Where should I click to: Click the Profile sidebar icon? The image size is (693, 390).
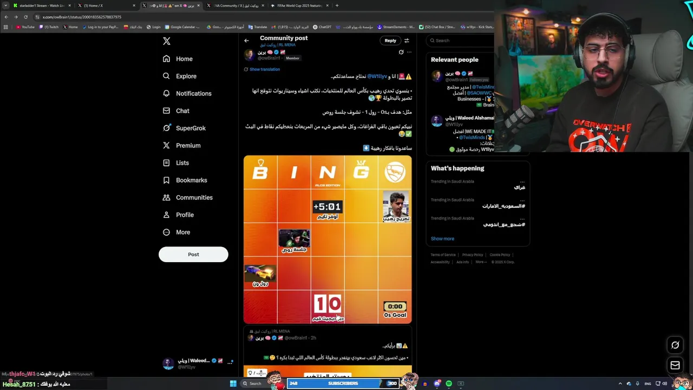(x=166, y=214)
